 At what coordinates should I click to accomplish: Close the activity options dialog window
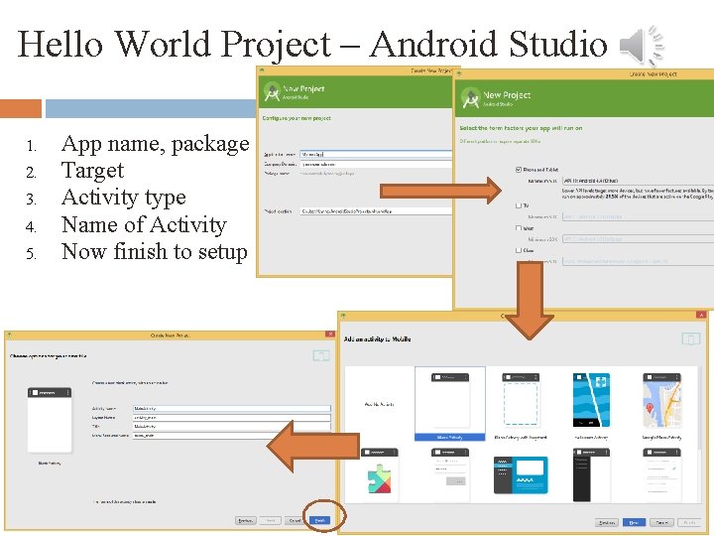click(x=330, y=335)
